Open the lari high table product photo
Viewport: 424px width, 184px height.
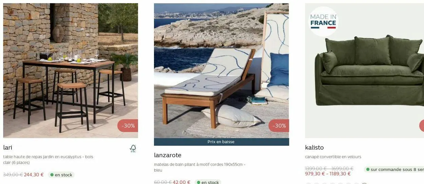(71, 71)
